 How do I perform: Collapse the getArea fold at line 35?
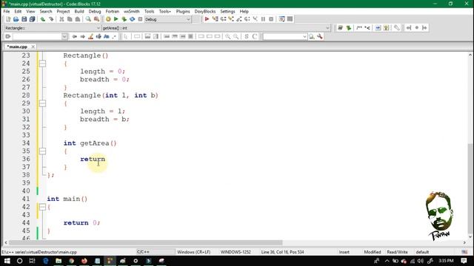(x=42, y=151)
